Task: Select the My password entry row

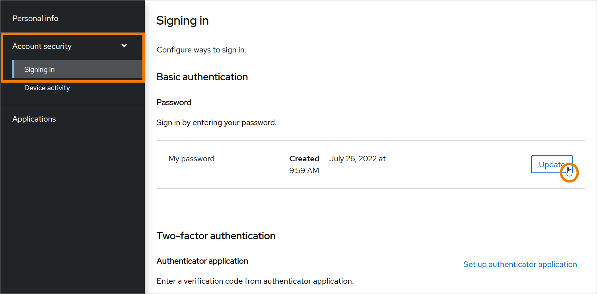Action: [191, 158]
